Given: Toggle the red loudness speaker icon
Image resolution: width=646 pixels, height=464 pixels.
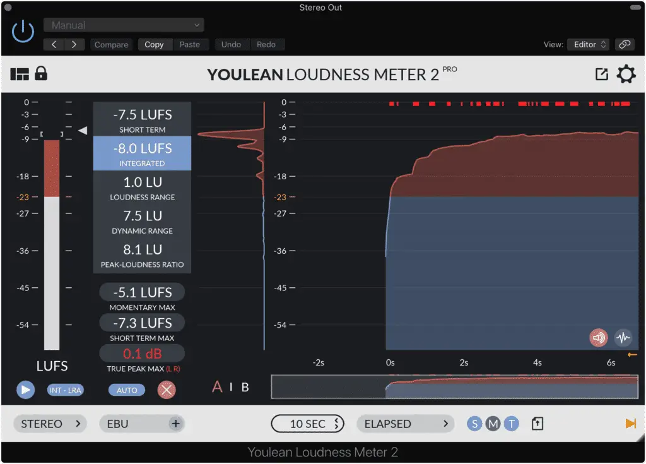Looking at the screenshot, I should [599, 338].
